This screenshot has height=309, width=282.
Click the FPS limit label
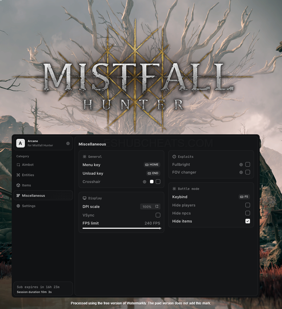(91, 223)
